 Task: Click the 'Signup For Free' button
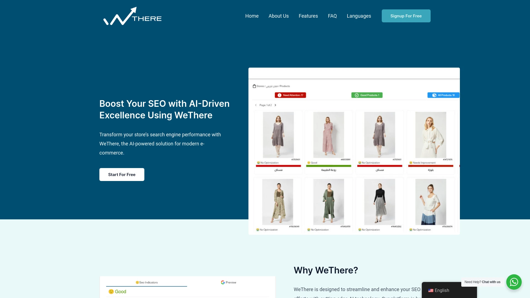click(406, 16)
